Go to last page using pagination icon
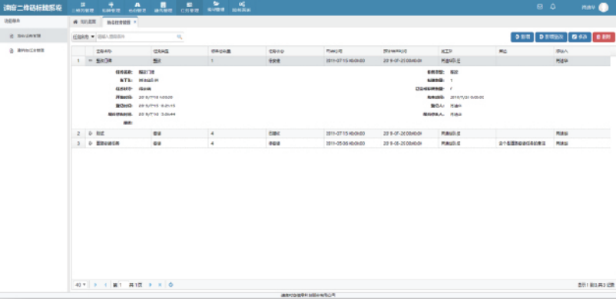 point(160,285)
